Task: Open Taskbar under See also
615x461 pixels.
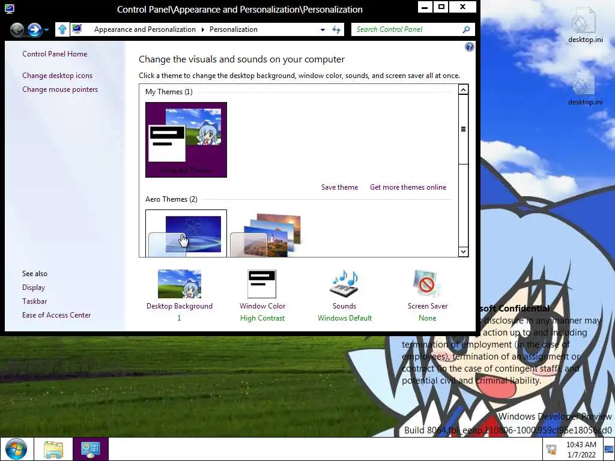Action: 34,301
